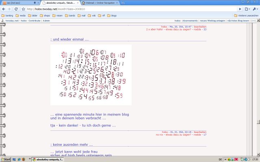Bookmark this page with the star icon
Viewport: 260px width, 162px height.
[23, 9]
